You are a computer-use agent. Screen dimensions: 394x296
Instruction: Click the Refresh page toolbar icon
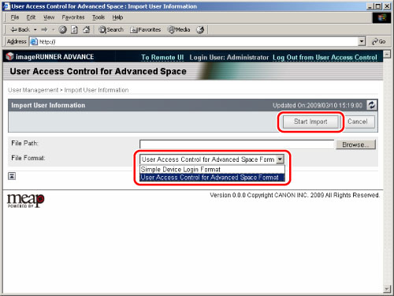tap(75, 30)
